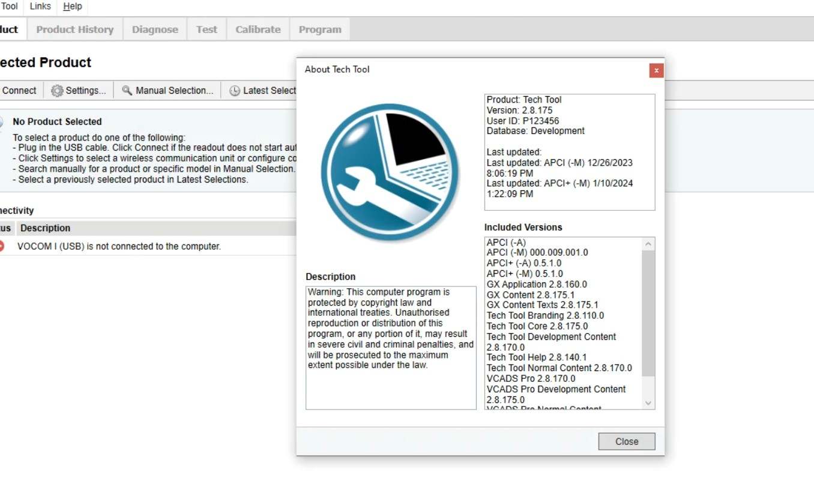Select 'APCI+ (-M) 0.5.1.0' entry
Screen dimensions: 814x496
point(524,274)
